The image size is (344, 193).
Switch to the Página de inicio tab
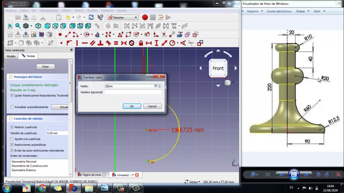(92, 175)
